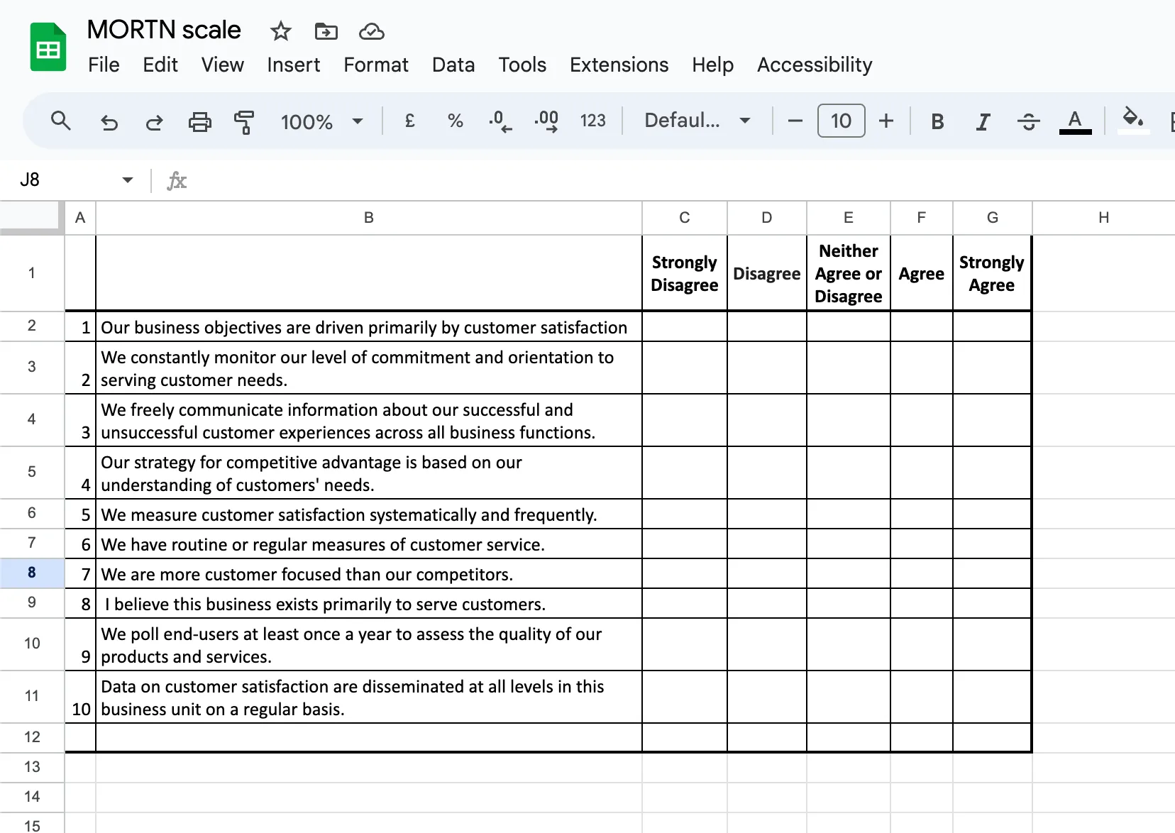Star the MORTN scale document

[x=281, y=31]
